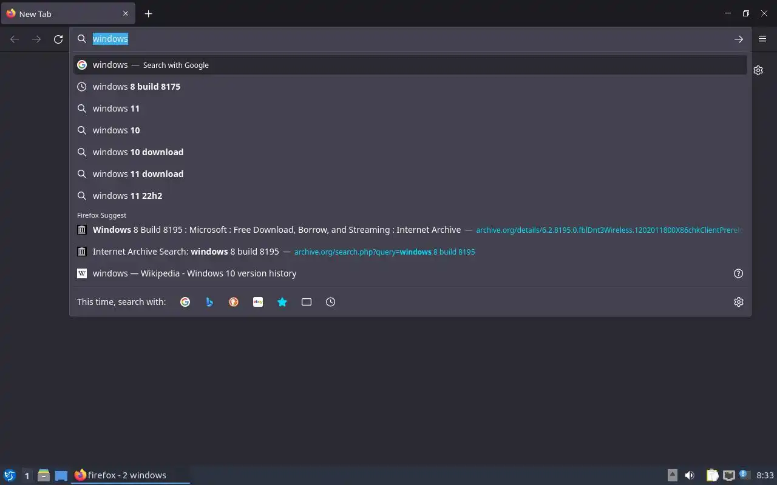The width and height of the screenshot is (777, 485).
Task: Choose 'windows — Search with Google' suggestion
Action: (x=410, y=65)
